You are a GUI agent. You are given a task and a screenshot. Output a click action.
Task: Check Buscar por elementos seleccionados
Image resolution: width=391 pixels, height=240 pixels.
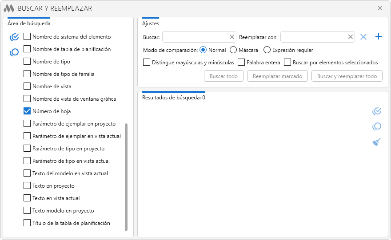[287, 63]
